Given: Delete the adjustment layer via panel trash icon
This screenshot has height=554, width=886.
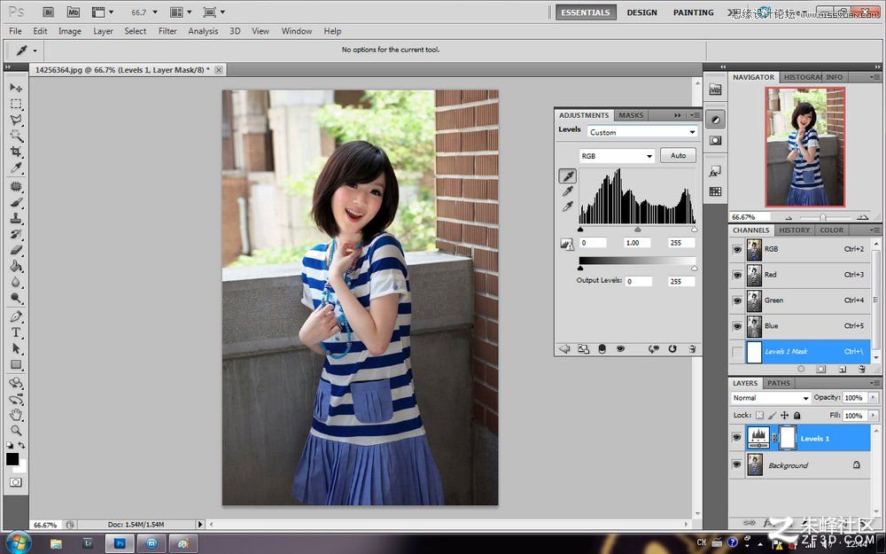Looking at the screenshot, I should (692, 348).
